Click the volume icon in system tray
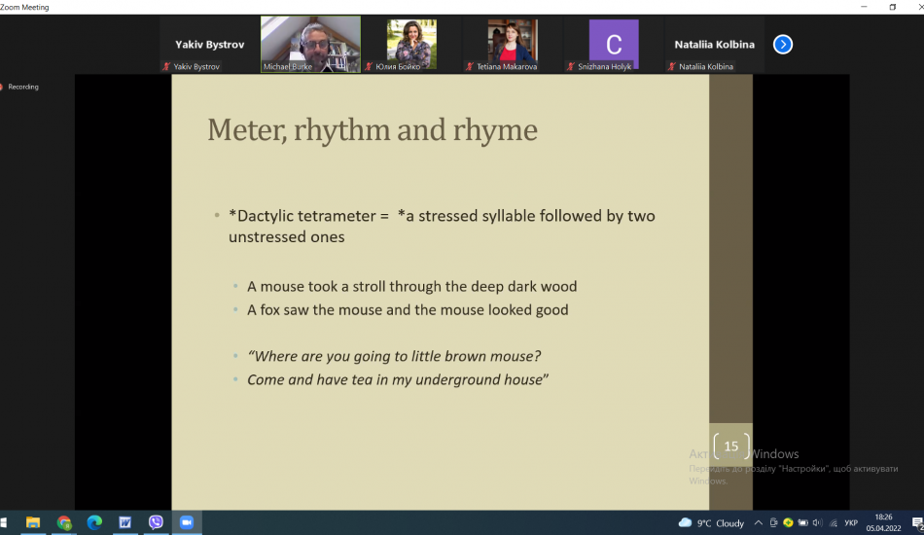The image size is (924, 535). tap(816, 522)
